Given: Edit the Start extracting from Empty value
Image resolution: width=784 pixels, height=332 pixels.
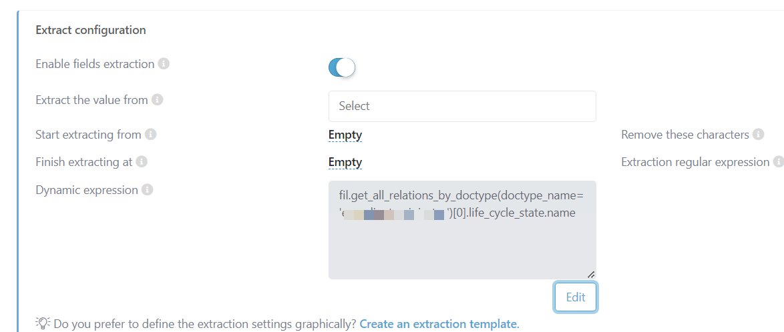Looking at the screenshot, I should (x=345, y=135).
